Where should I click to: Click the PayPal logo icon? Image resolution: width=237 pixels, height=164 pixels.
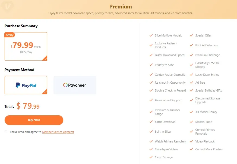18,85
